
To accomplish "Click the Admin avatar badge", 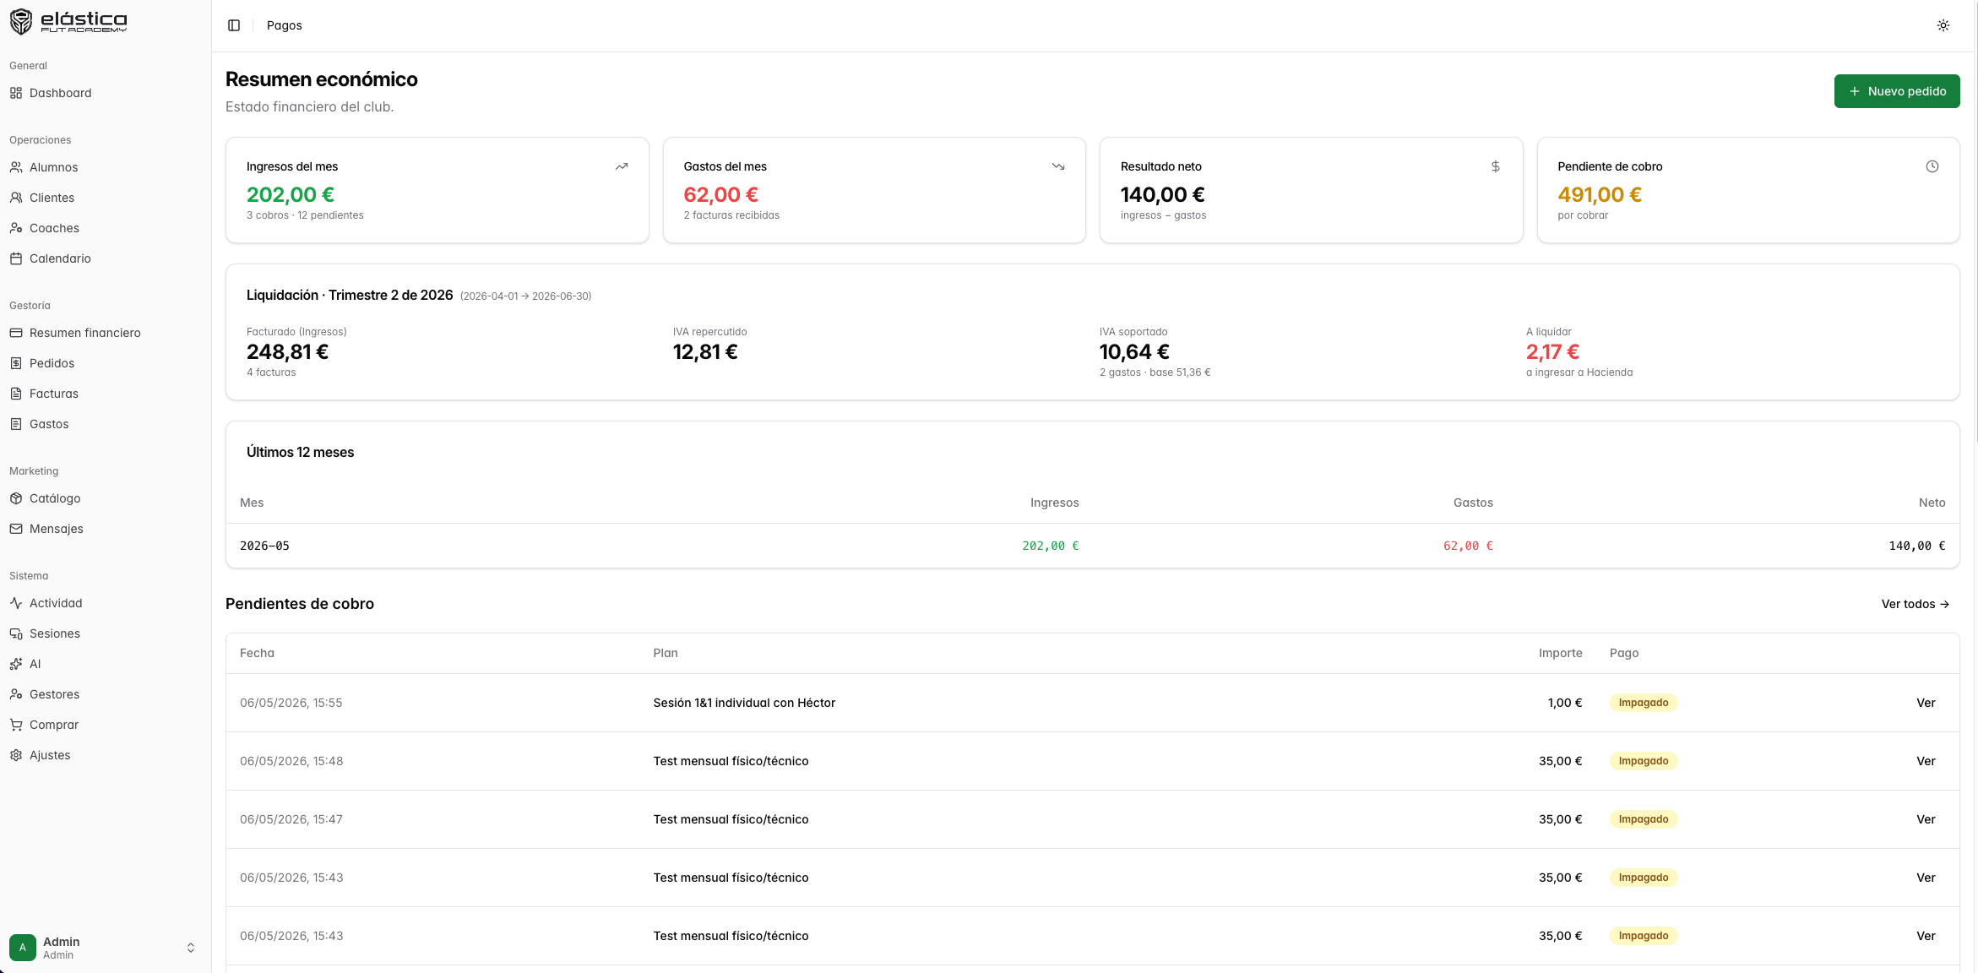I will (x=23, y=948).
